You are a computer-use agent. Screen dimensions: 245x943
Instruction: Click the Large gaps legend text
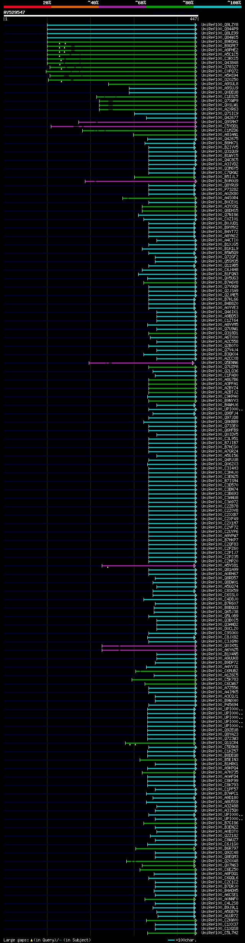click(47, 940)
